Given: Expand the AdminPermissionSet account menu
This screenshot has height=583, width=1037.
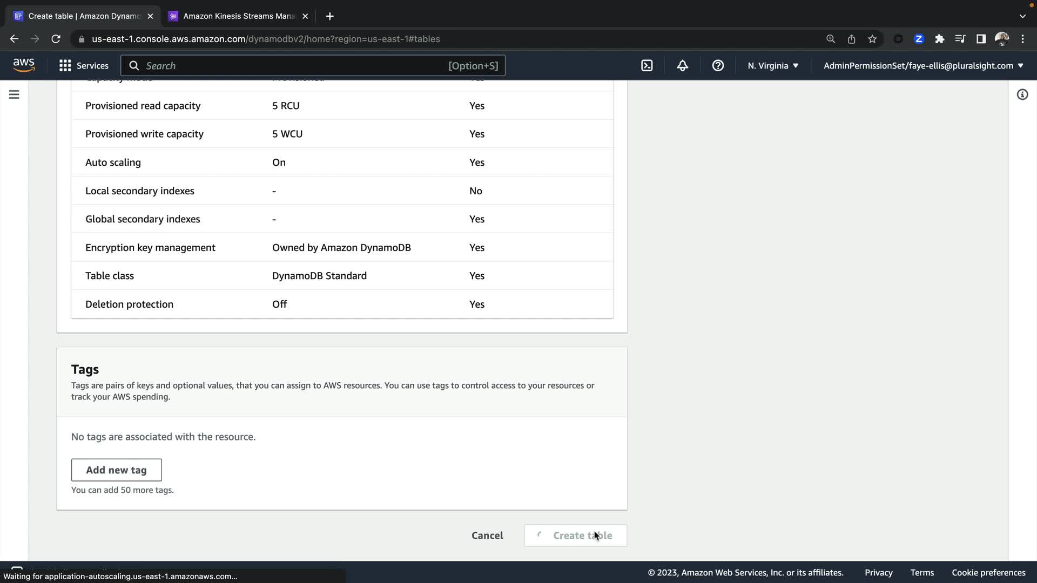Looking at the screenshot, I should point(923,65).
